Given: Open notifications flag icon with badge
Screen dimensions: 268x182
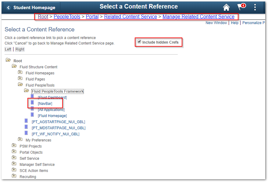Looking at the screenshot, I should click(x=241, y=7).
